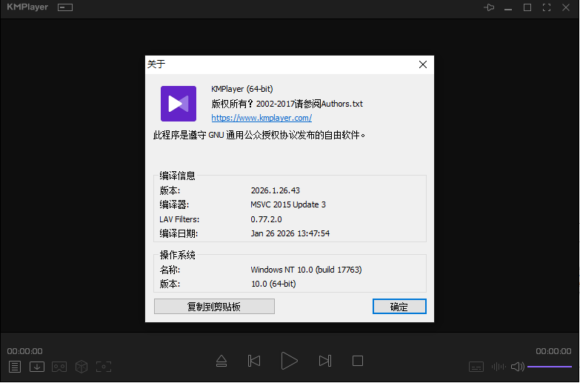Skip to the previous track
This screenshot has width=580, height=383.
(254, 361)
